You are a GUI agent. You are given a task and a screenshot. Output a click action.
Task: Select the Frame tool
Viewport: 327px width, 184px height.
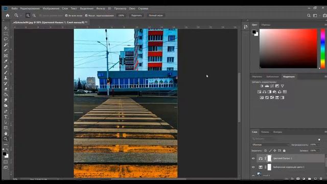(x=6, y=56)
